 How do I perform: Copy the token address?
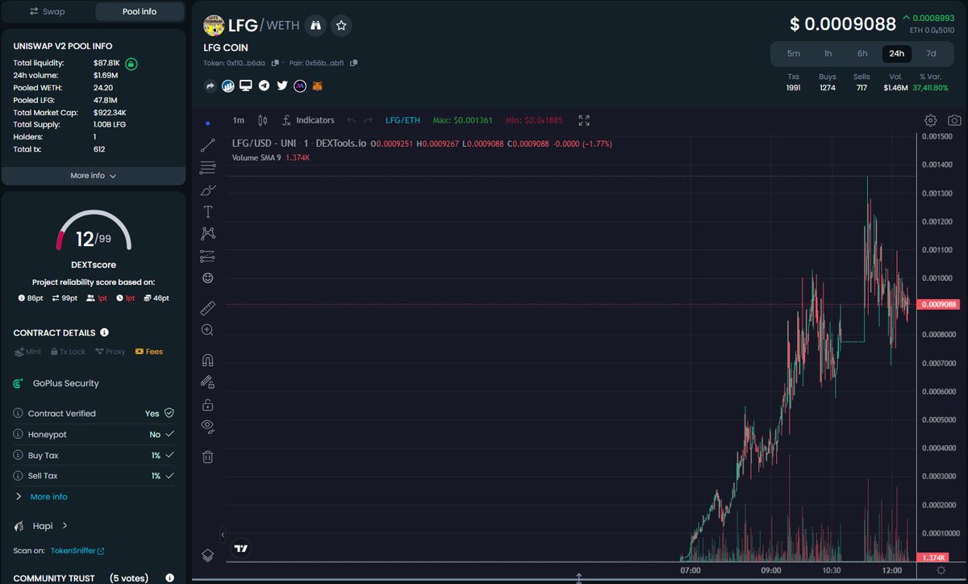tap(275, 63)
